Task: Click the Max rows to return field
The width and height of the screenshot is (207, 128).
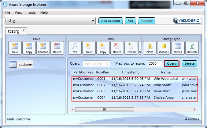Action: point(155,63)
